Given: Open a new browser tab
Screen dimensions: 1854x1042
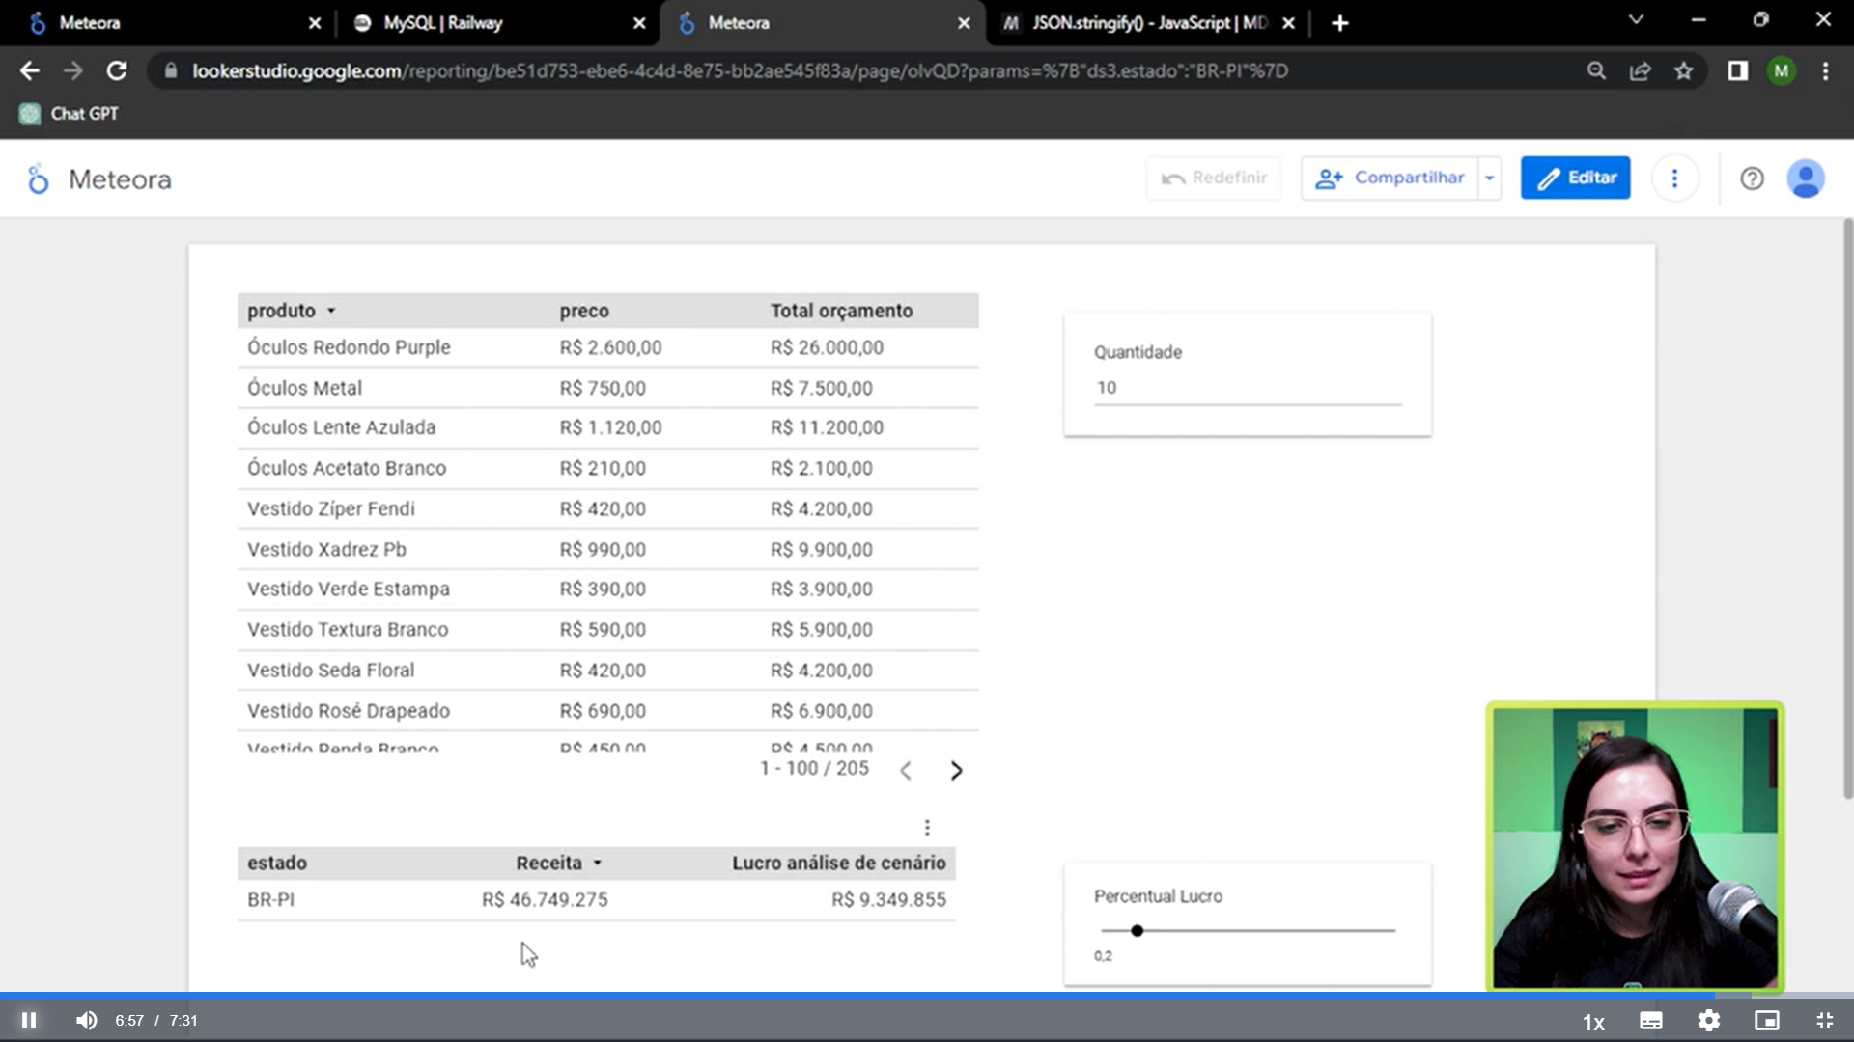Looking at the screenshot, I should point(1339,23).
